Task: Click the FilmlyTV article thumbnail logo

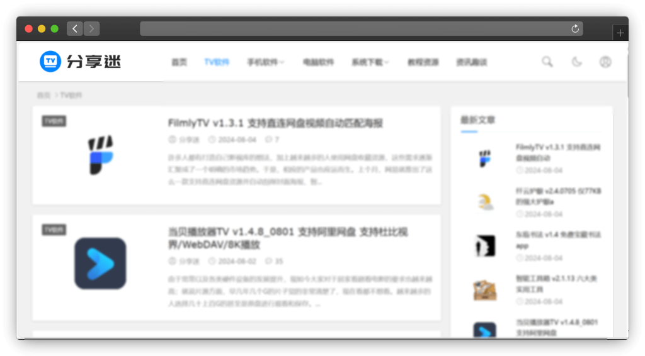Action: click(100, 155)
